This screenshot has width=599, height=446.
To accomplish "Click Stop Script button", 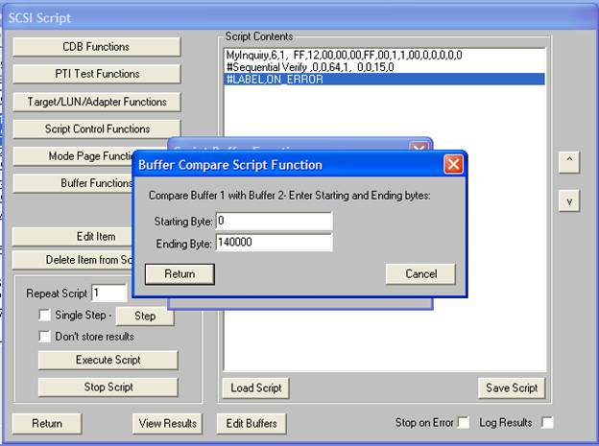I will click(108, 387).
